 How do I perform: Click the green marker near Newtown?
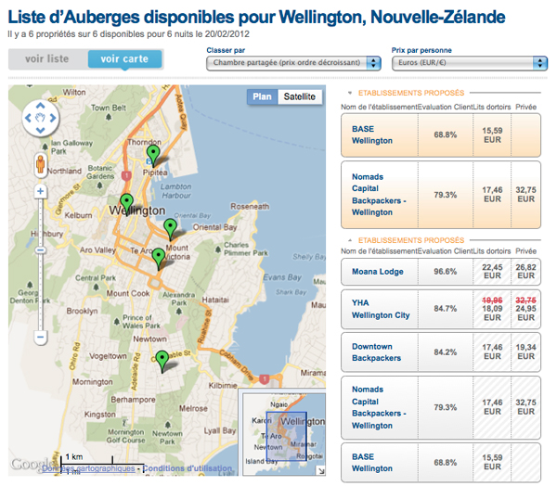coord(162,359)
